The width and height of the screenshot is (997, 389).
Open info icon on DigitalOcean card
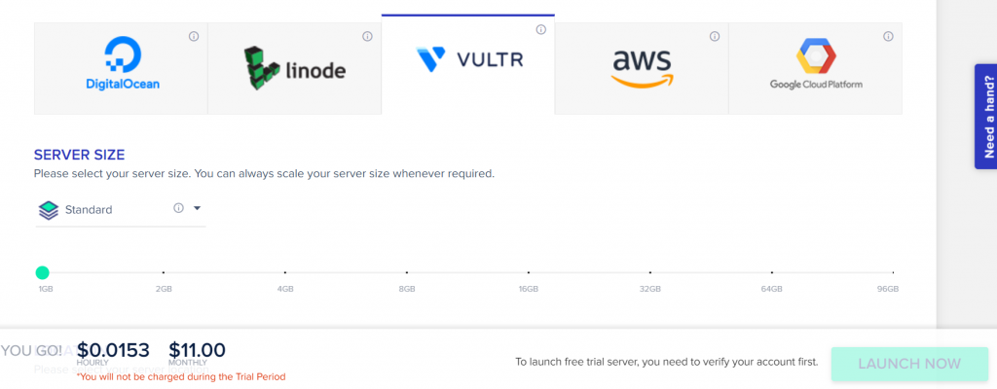point(194,36)
